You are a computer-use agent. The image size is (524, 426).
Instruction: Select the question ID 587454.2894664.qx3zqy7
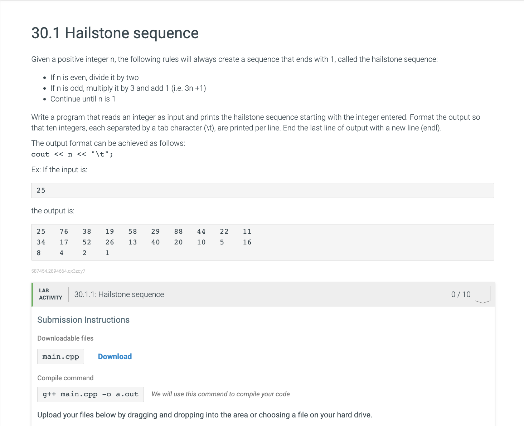click(58, 271)
